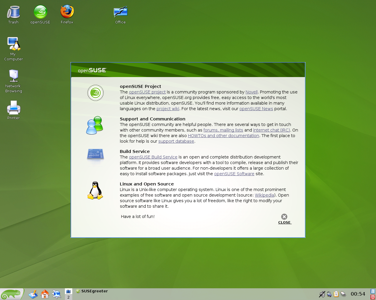376x300 pixels.
Task: Open the Office desktop icon
Action: 120,15
